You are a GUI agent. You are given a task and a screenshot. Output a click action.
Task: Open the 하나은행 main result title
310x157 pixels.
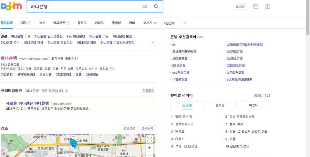pos(9,58)
